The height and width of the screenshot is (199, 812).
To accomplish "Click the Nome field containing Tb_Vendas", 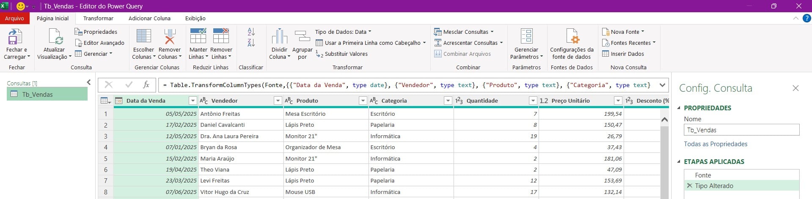I will pyautogui.click(x=741, y=130).
